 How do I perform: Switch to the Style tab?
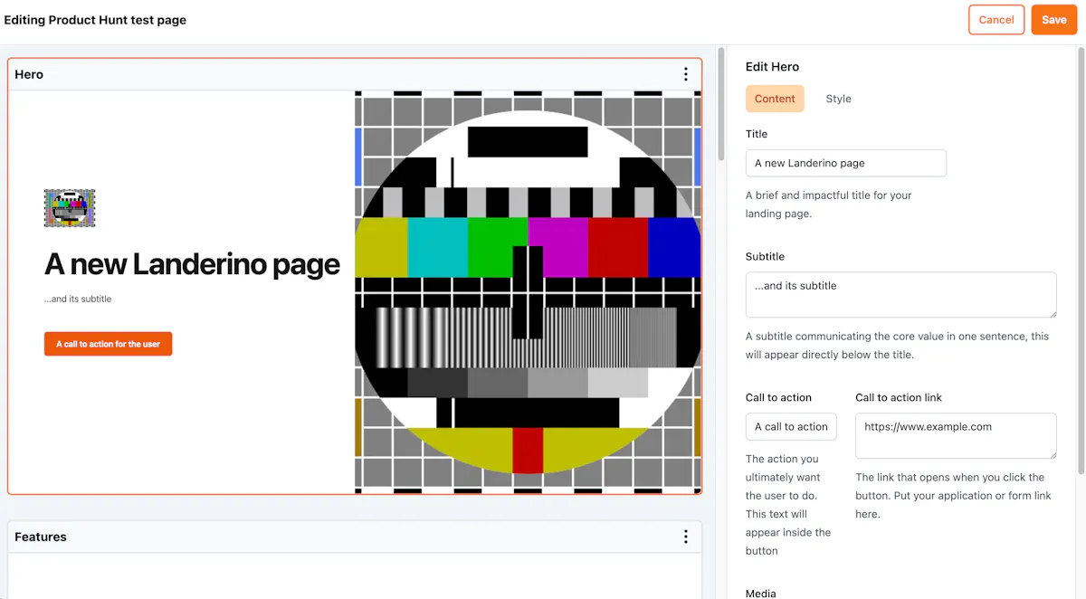838,99
